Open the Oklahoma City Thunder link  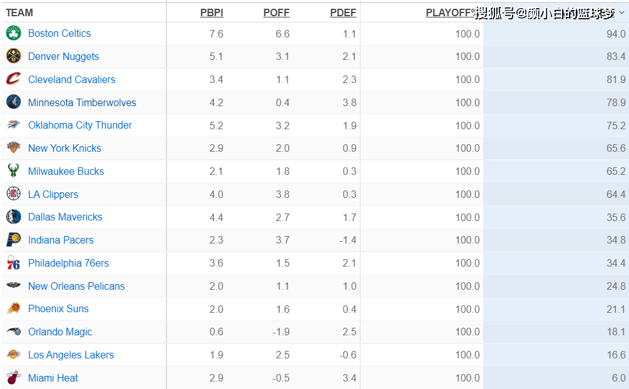click(x=80, y=126)
